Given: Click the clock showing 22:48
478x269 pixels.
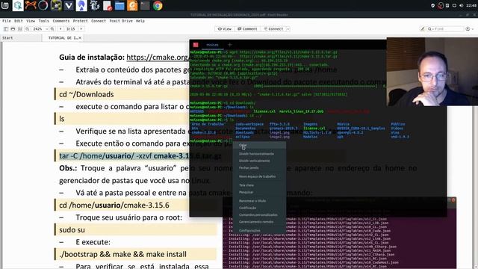Looking at the screenshot, I should 471,5.
